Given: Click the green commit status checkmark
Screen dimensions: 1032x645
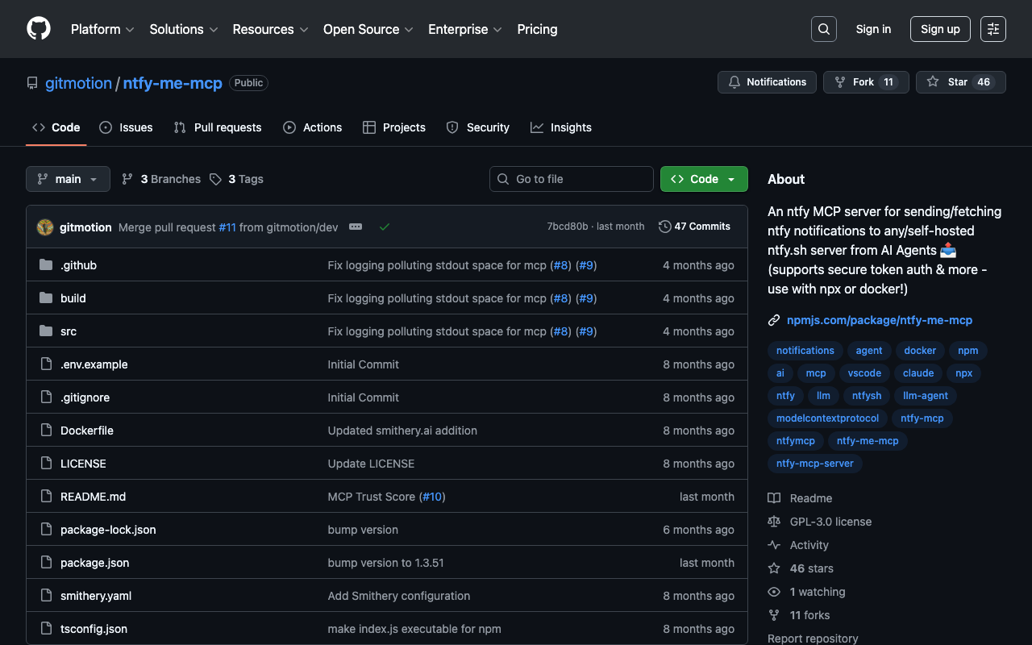Looking at the screenshot, I should point(385,227).
